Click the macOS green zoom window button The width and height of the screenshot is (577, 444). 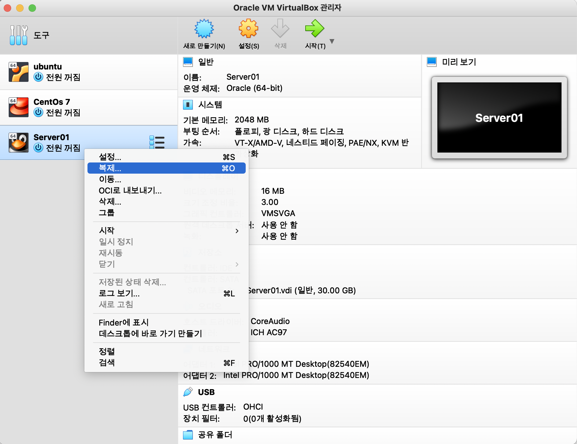pos(32,8)
